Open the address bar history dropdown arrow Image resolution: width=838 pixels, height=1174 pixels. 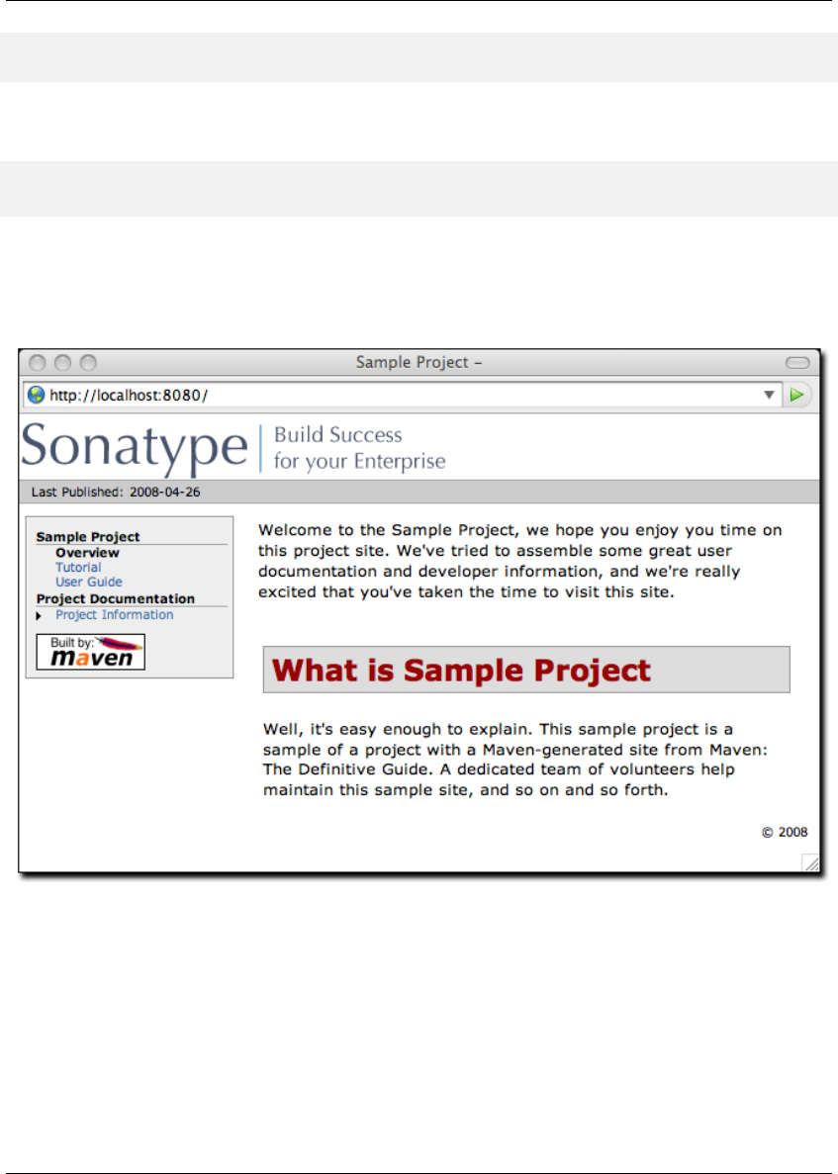coord(769,395)
